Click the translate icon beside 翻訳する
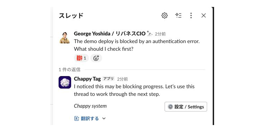265x132 pixels. pos(77,118)
